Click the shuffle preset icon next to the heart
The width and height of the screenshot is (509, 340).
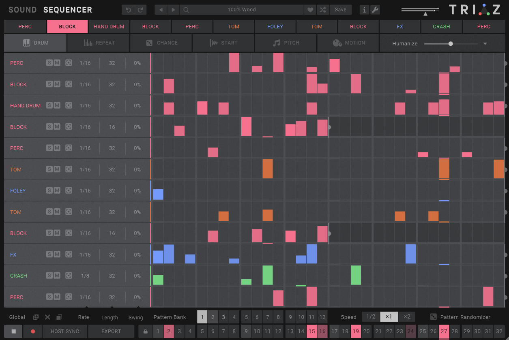coord(323,9)
